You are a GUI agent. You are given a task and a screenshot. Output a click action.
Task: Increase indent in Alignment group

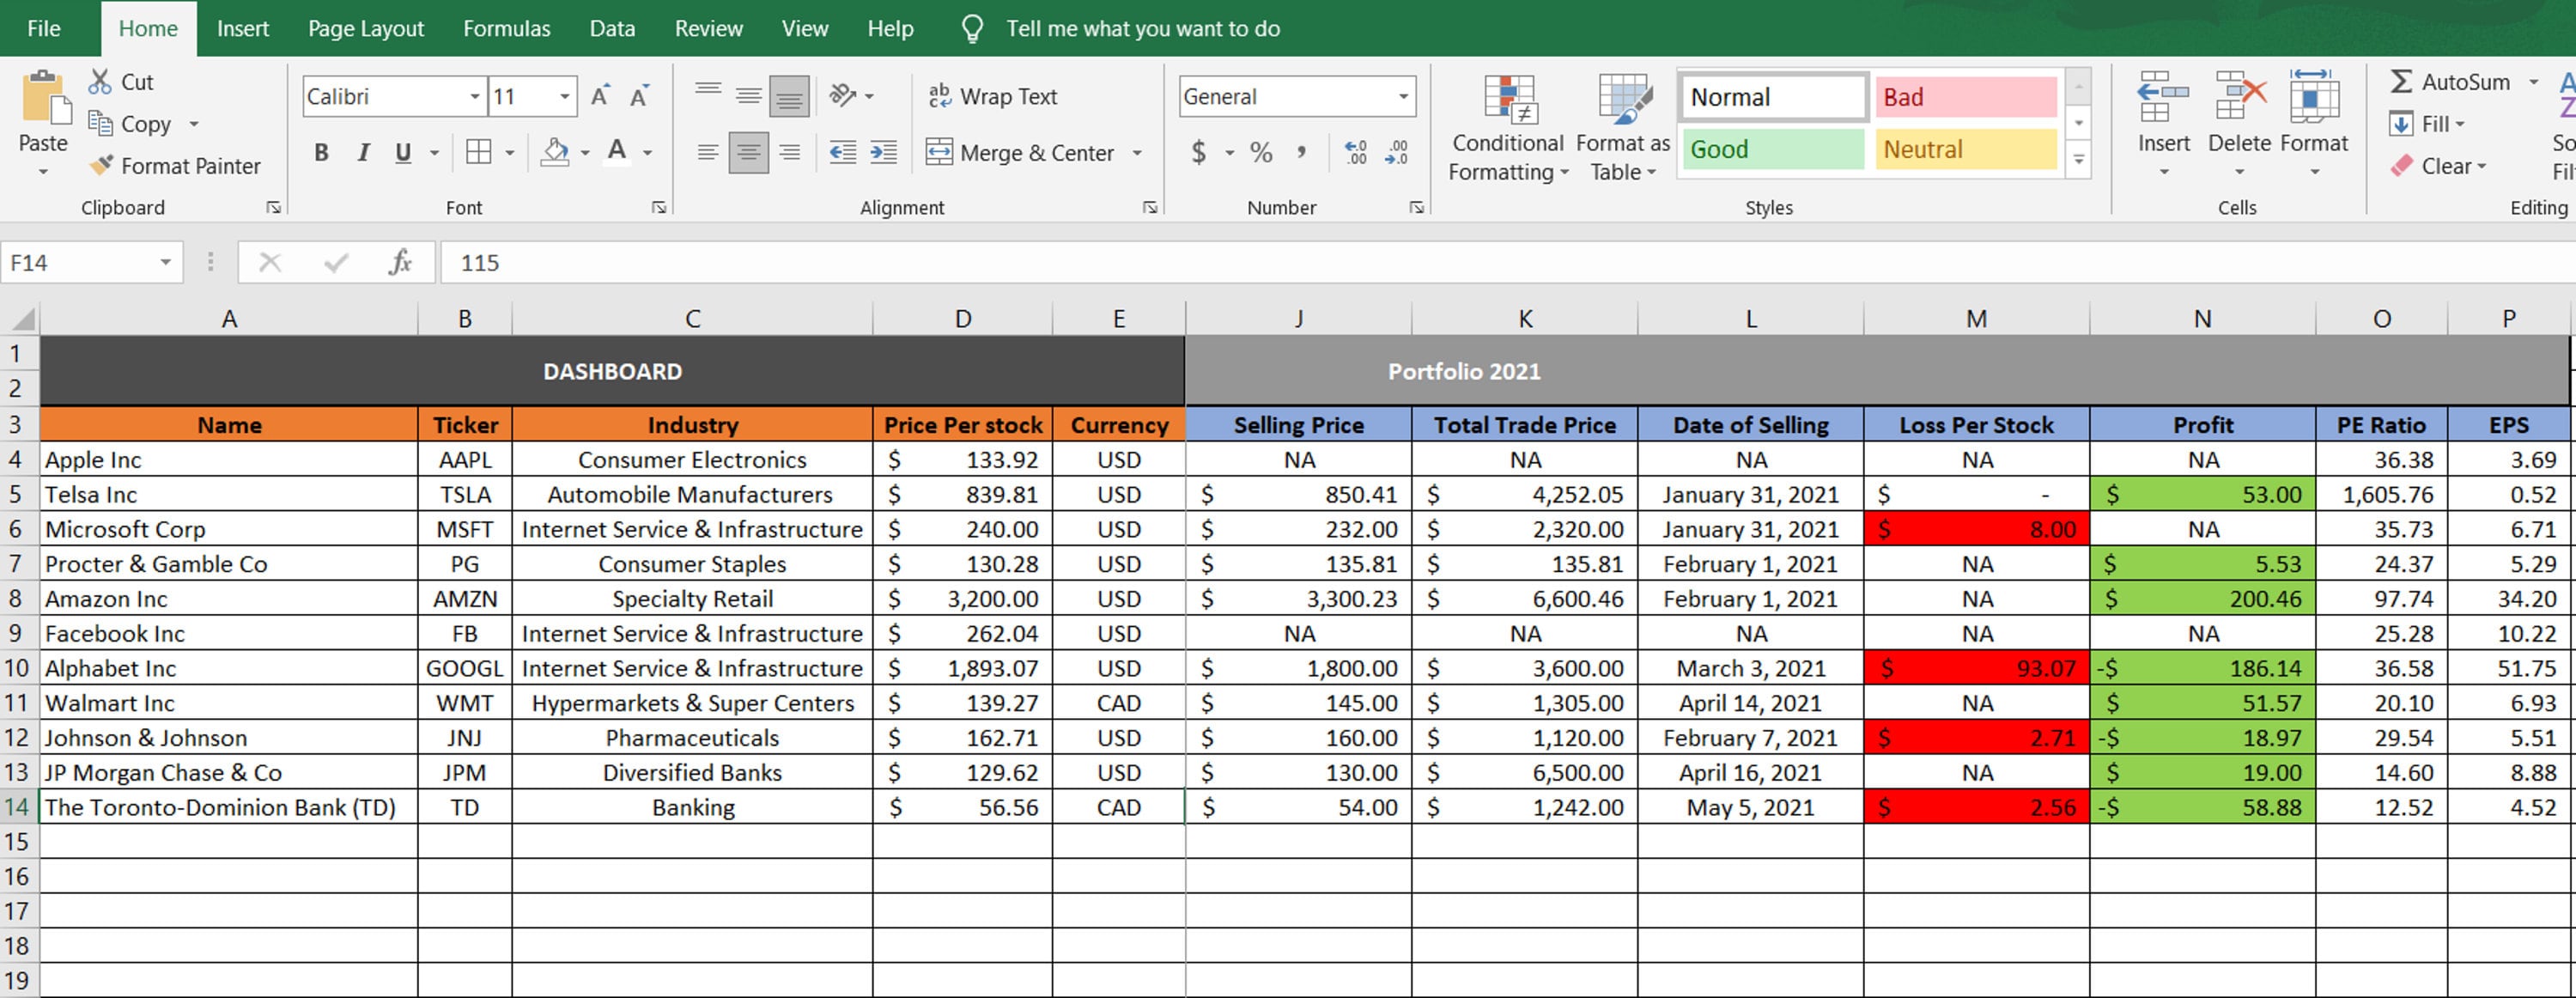(884, 152)
